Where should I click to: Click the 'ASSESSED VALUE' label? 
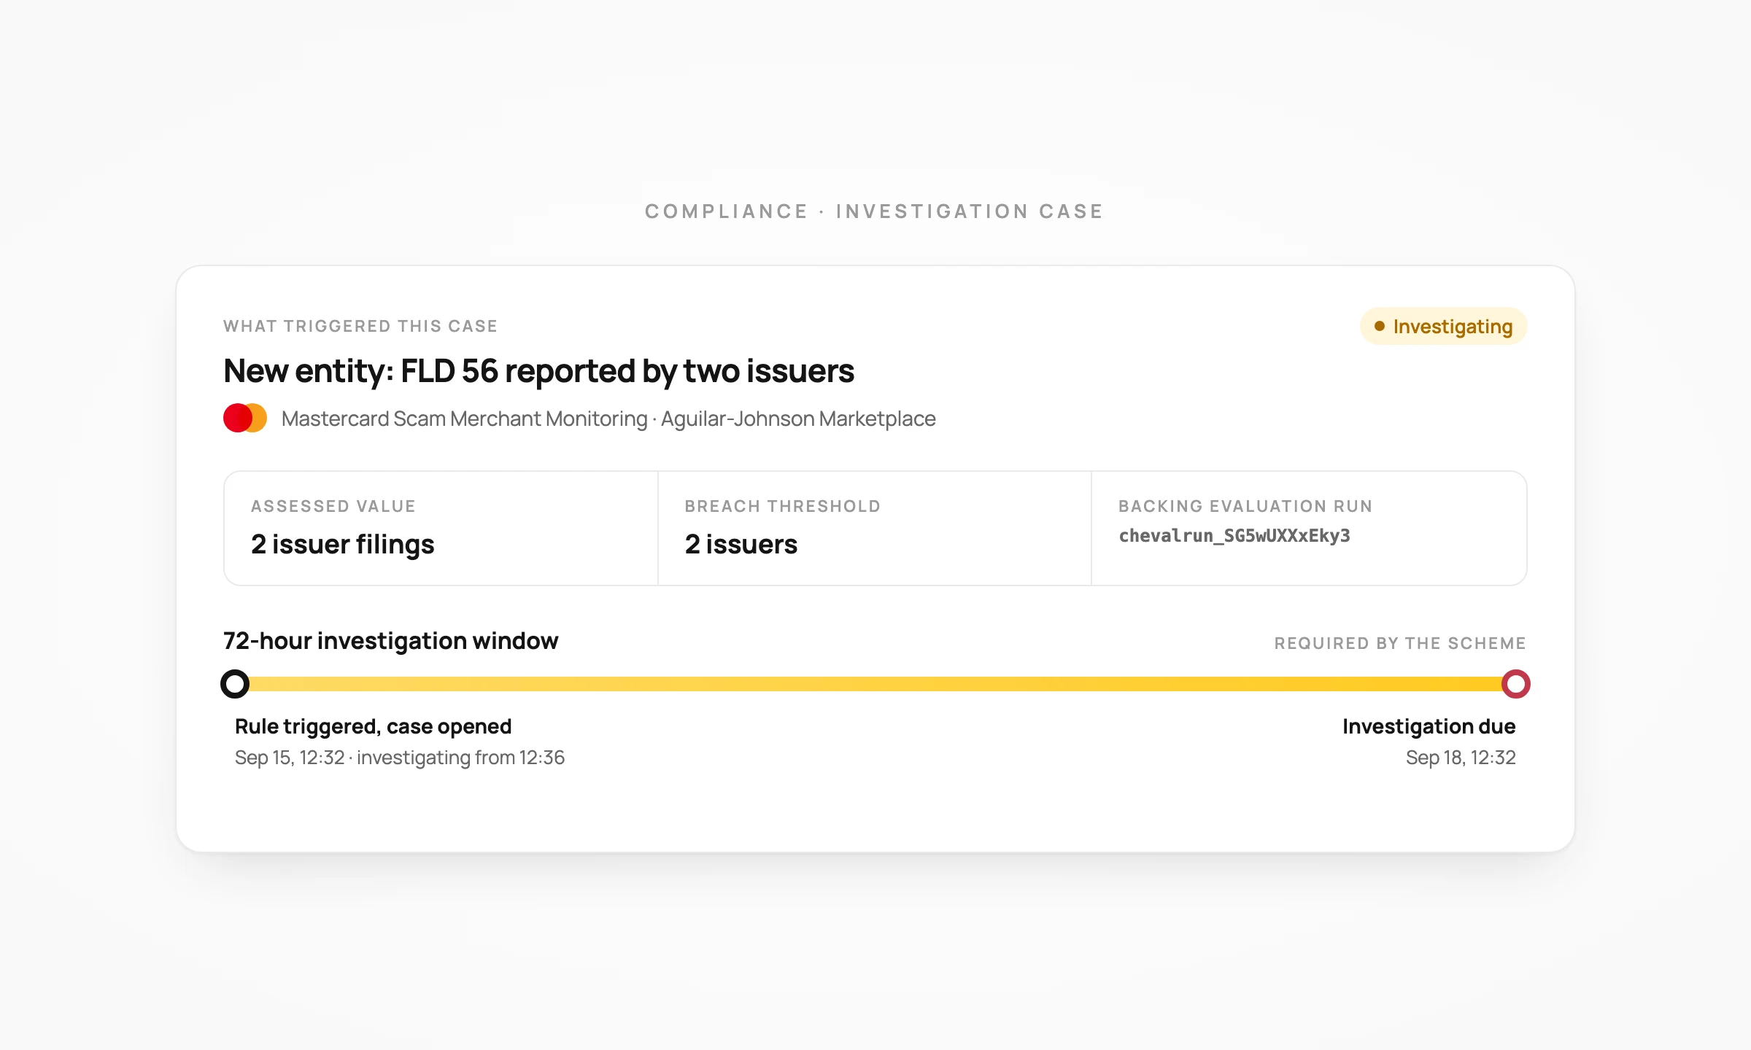coord(333,506)
